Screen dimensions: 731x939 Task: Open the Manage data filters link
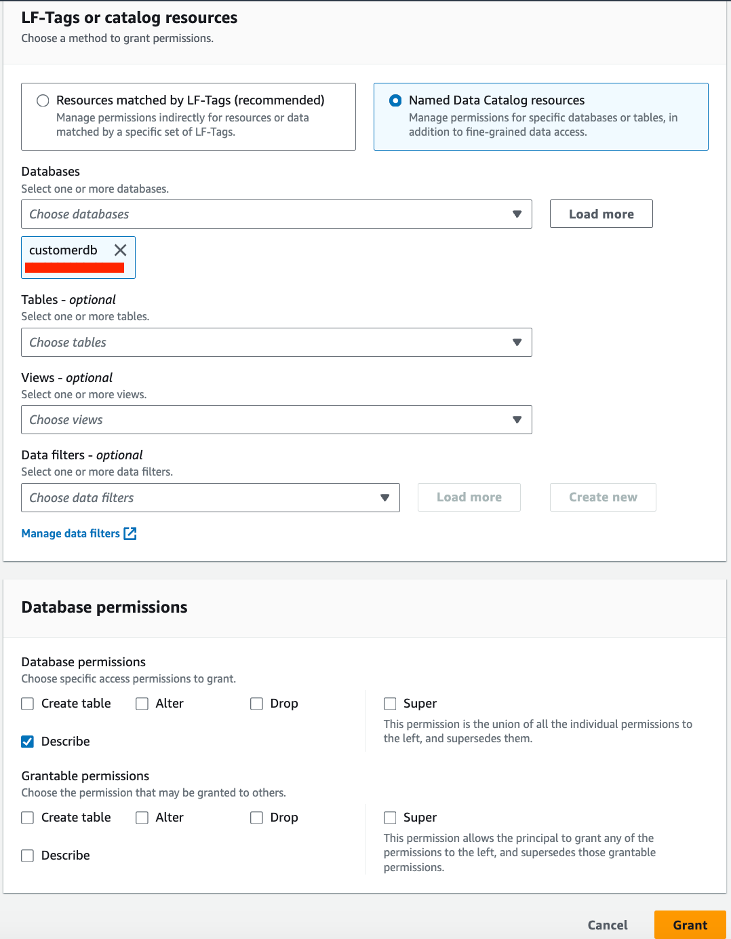[71, 534]
